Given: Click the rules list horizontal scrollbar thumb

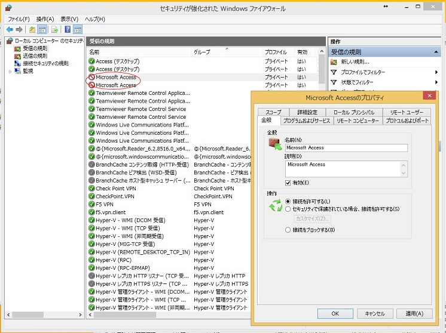Looking at the screenshot, I should (125, 315).
